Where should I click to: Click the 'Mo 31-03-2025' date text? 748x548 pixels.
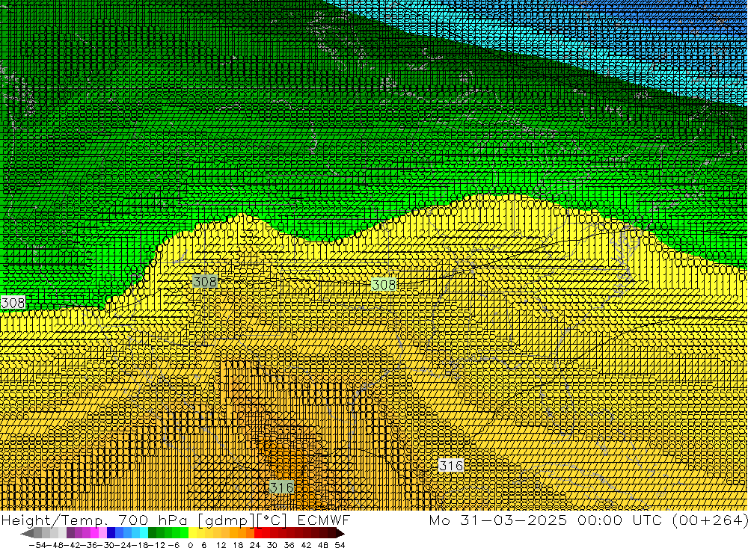(498, 520)
